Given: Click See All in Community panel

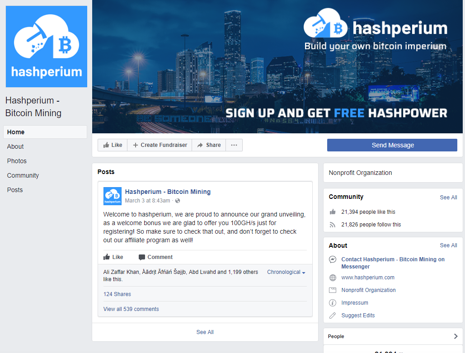Looking at the screenshot, I should click(x=448, y=198).
